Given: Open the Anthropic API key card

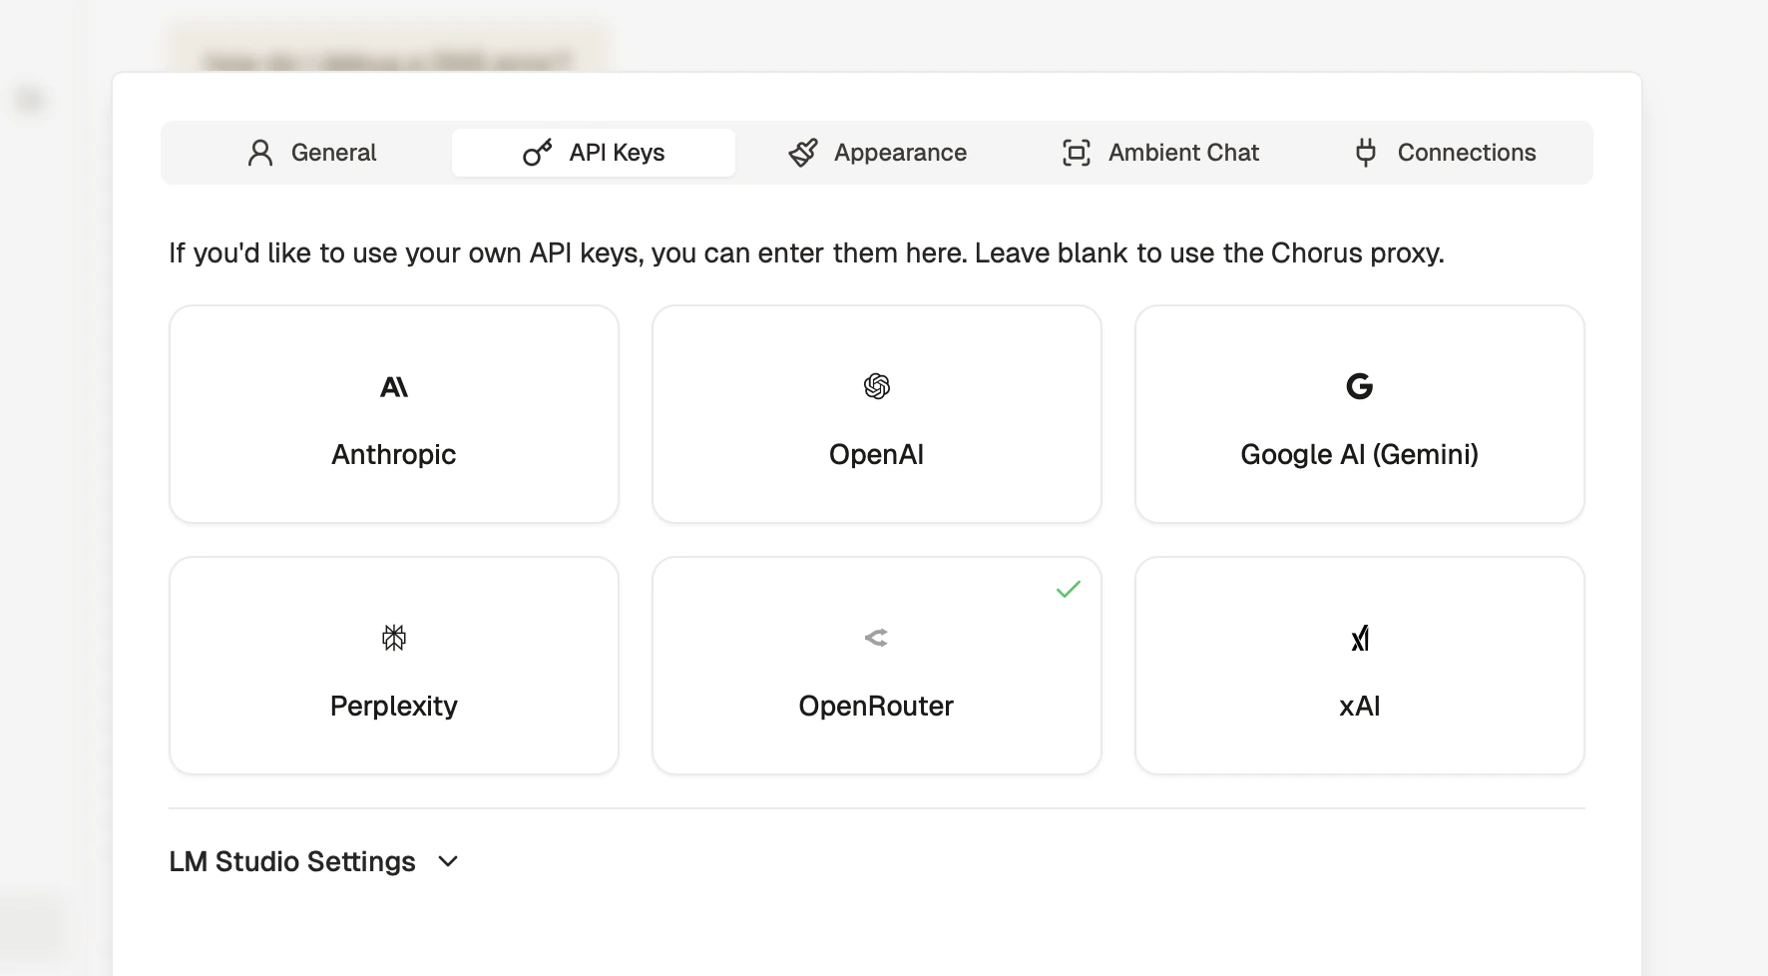Looking at the screenshot, I should click(x=394, y=414).
